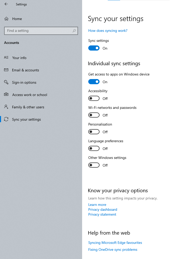Focus the Find a setting search box
Screen dimensions: 185x259
[x=41, y=31]
